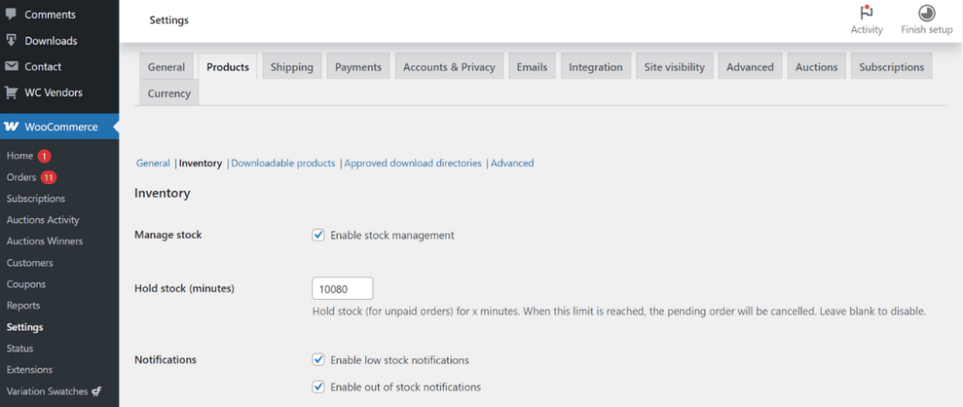Open Variation Swatches menu item
Viewport: 963px width, 407px height.
click(47, 391)
